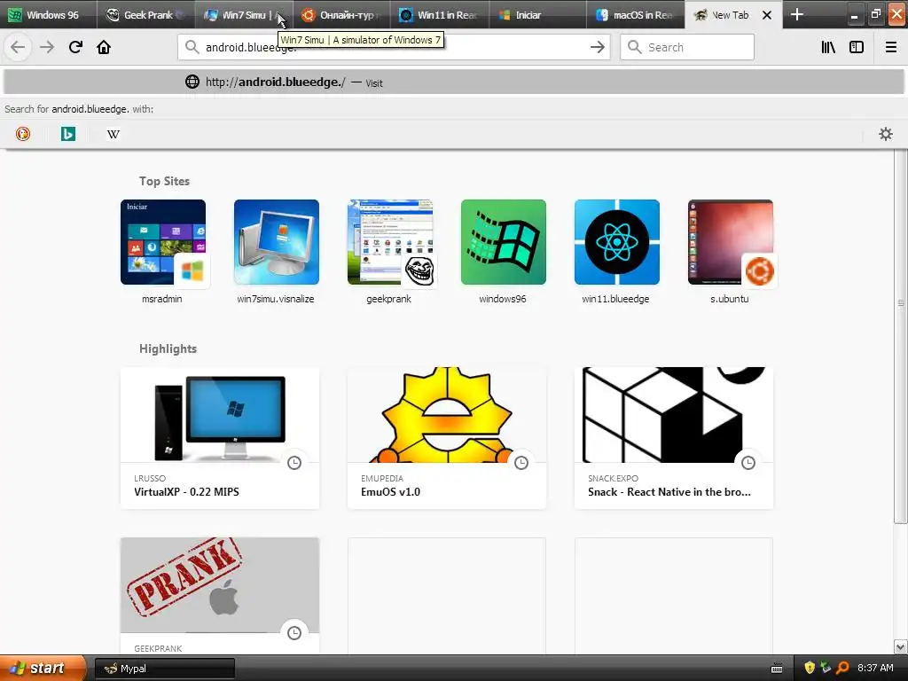
Task: Click the Go arrow in the address bar
Action: 597,47
